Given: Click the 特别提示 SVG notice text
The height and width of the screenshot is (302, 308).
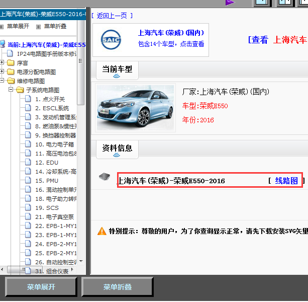Looking at the screenshot, I should (x=208, y=231).
